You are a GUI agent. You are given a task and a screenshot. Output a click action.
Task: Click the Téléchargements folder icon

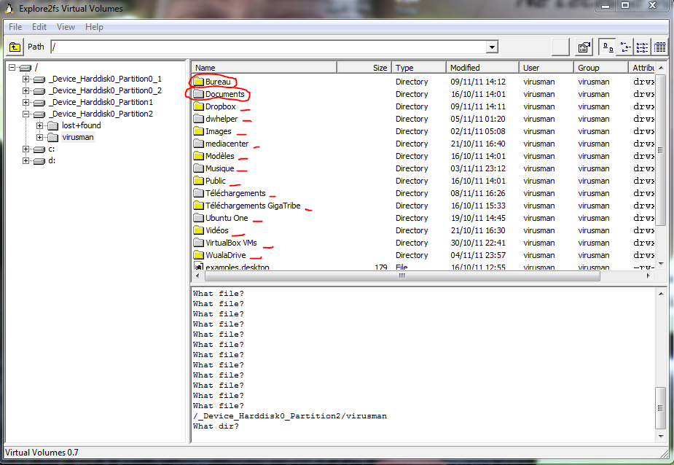tap(198, 193)
